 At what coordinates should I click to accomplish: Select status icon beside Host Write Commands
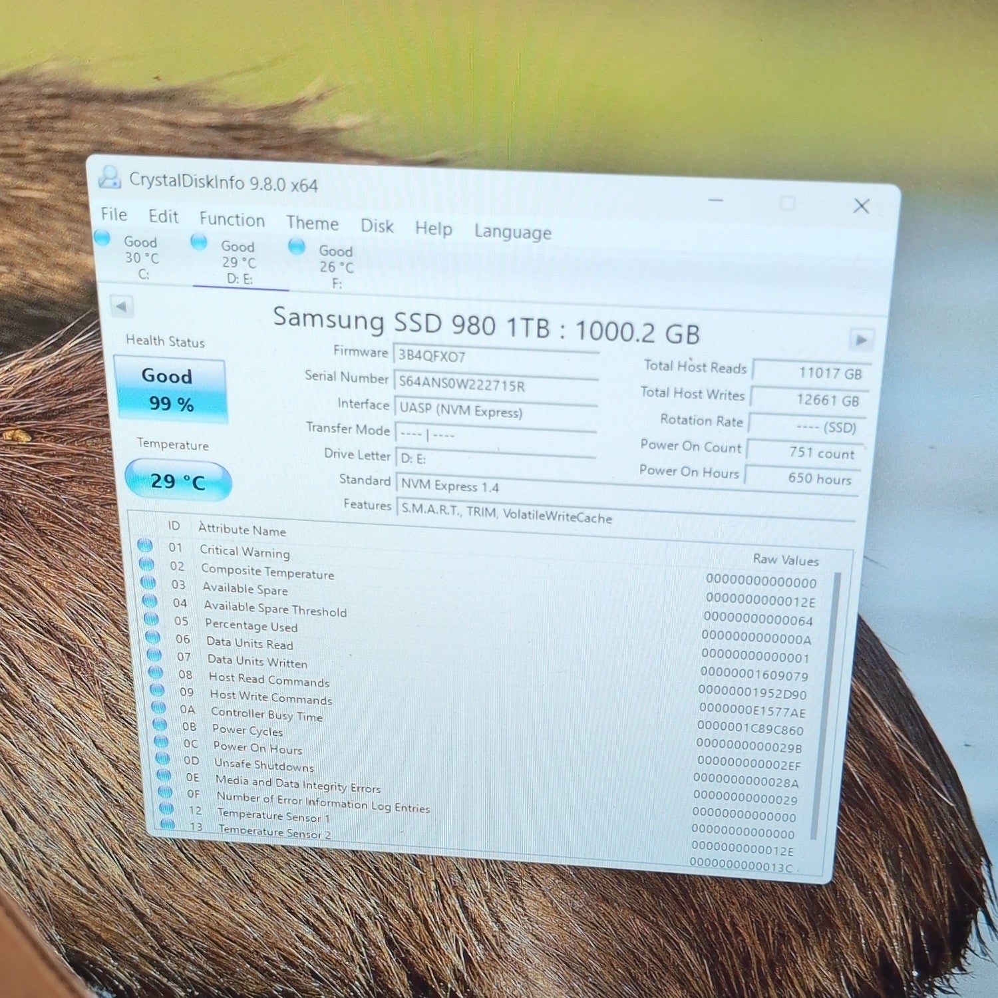157,689
